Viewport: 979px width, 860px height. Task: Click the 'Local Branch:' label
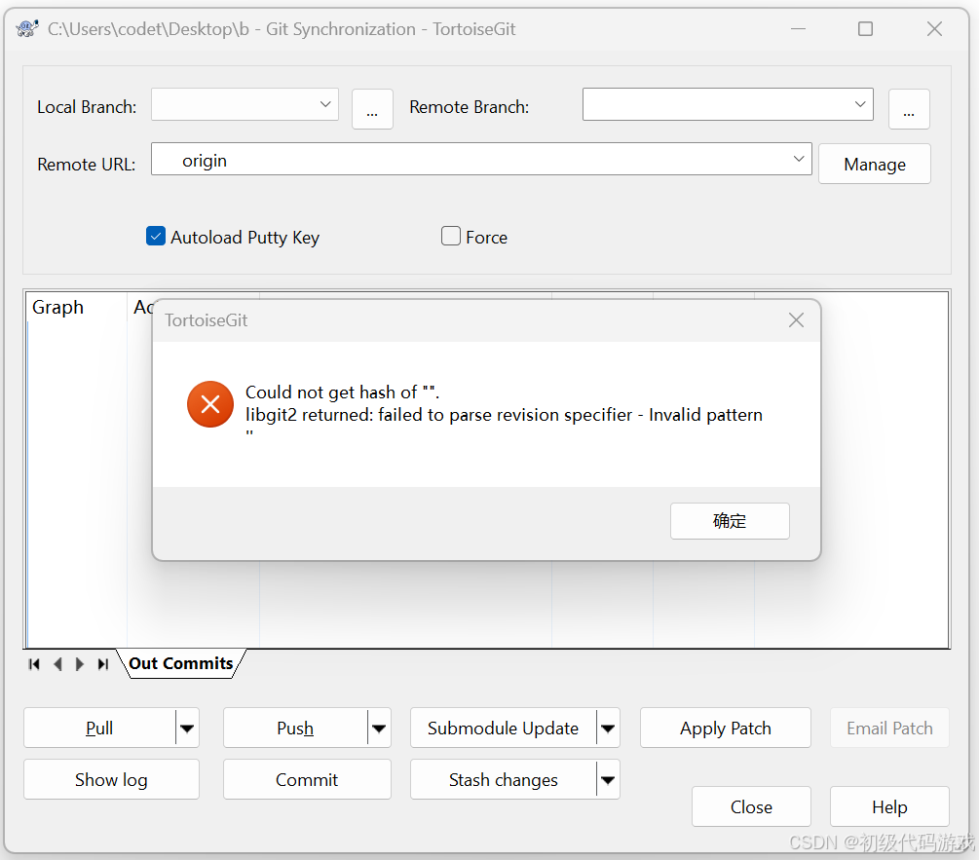coord(87,107)
